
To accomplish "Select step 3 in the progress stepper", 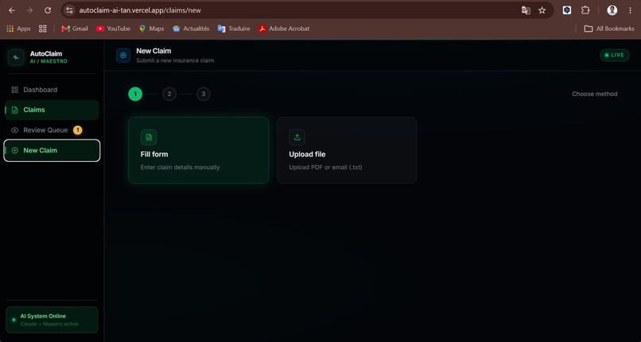I will click(x=203, y=94).
